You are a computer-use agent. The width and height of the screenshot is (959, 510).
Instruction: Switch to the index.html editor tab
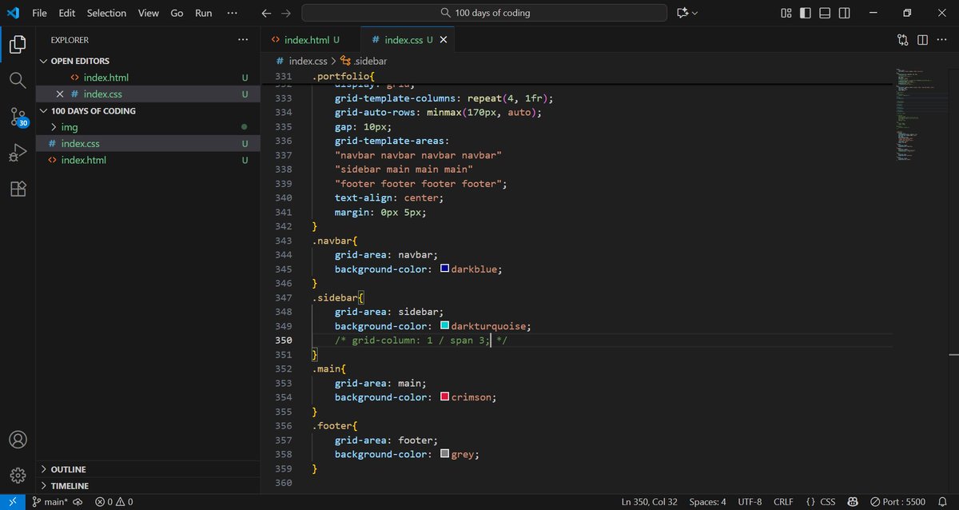(311, 40)
